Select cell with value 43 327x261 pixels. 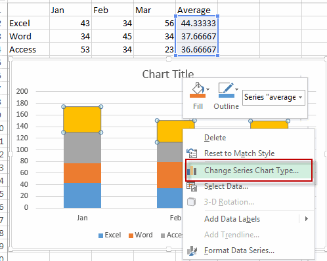[x=71, y=23]
